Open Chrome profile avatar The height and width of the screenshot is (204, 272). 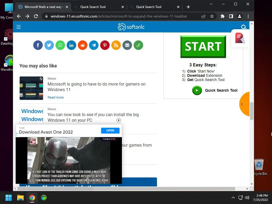[240, 16]
